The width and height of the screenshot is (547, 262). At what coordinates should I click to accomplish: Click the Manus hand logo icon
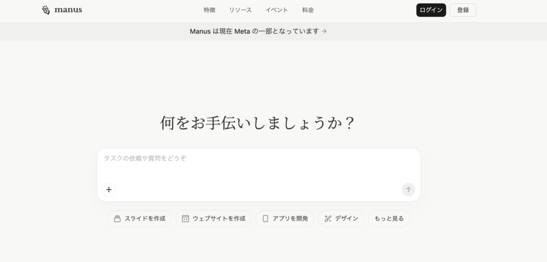(46, 10)
